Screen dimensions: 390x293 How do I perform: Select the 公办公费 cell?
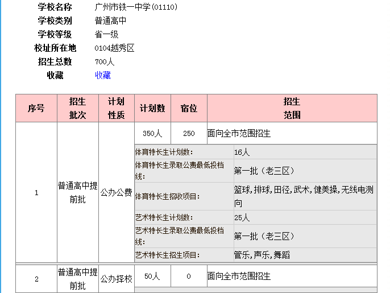(x=117, y=192)
